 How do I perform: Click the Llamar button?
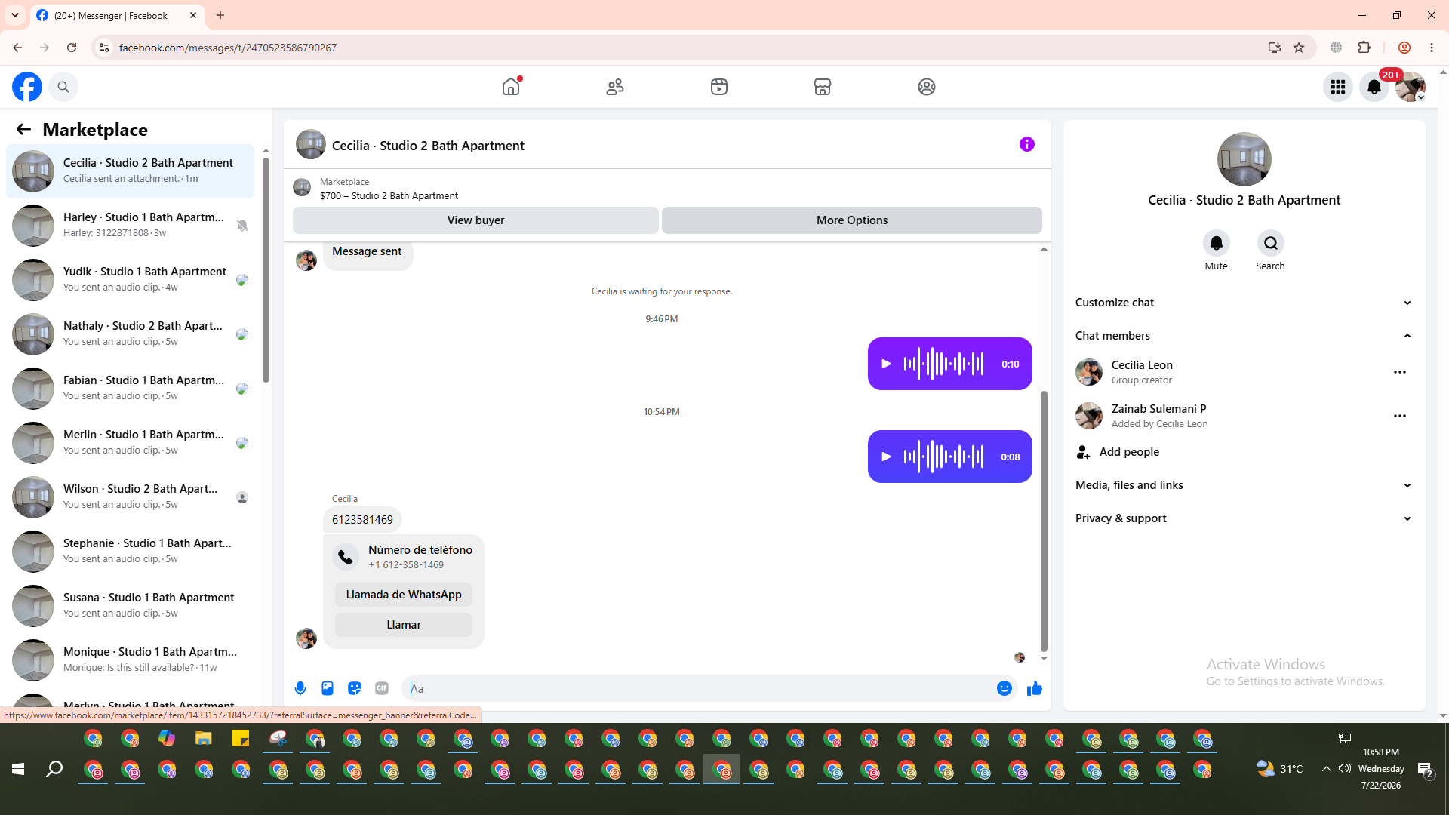404,625
